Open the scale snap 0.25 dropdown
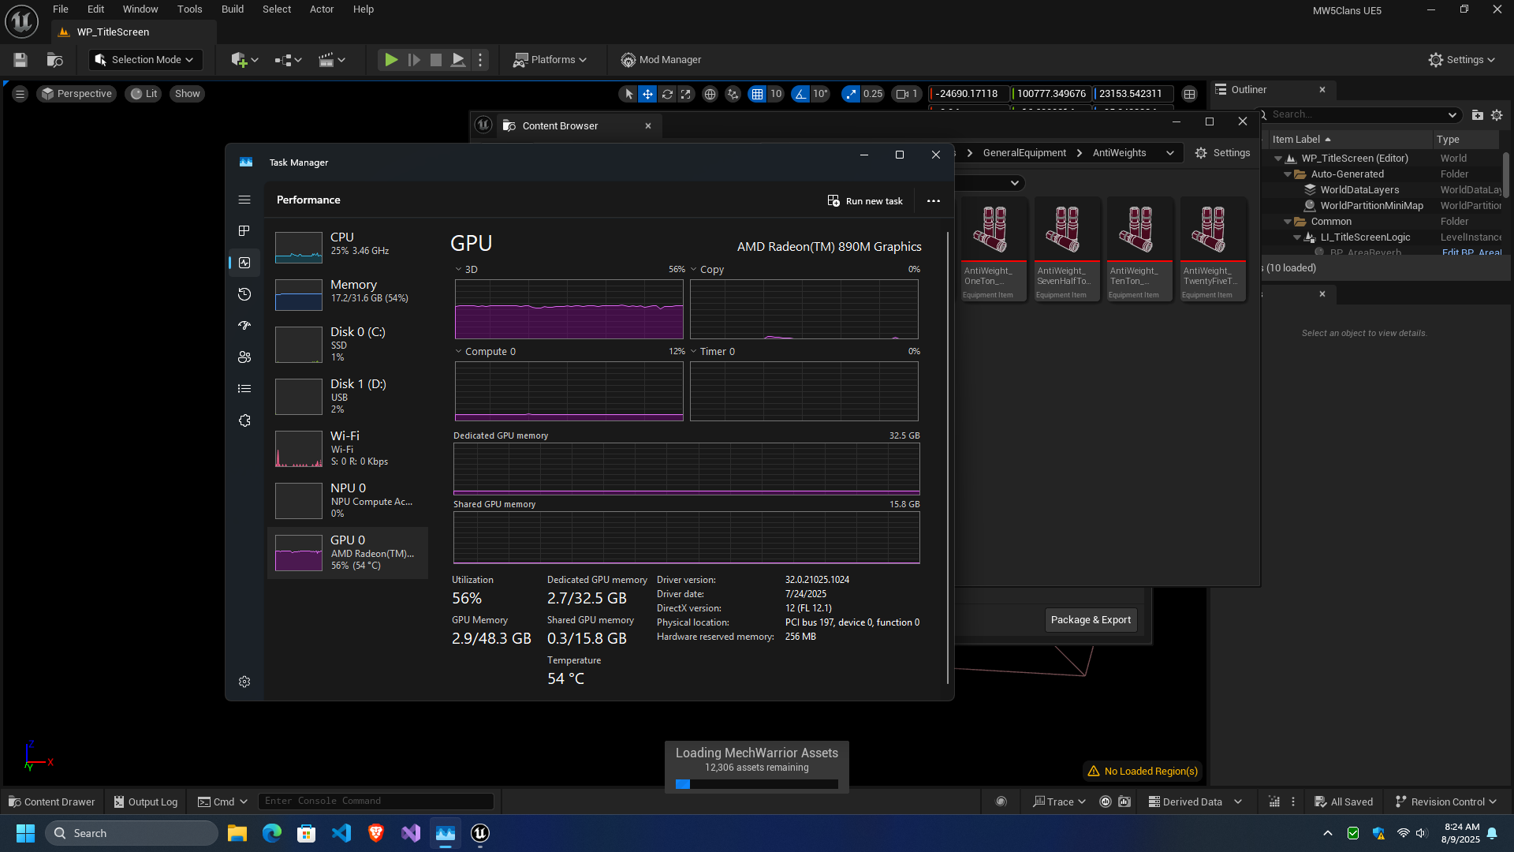This screenshot has height=852, width=1514. click(873, 94)
